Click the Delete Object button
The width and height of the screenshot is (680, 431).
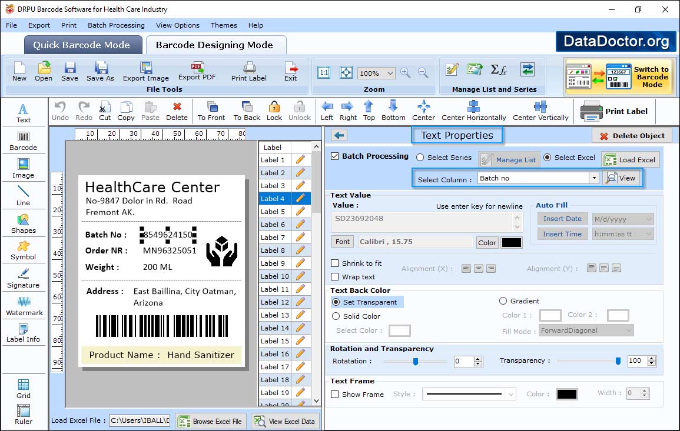632,136
